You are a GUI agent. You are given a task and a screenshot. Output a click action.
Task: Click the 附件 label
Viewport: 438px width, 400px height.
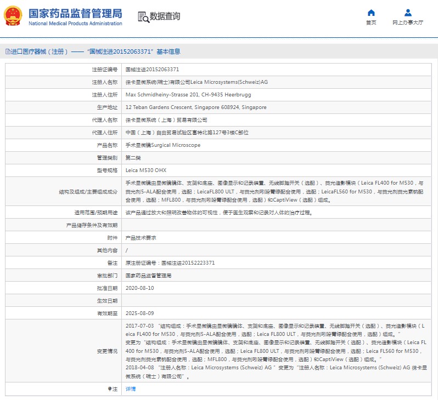113,238
